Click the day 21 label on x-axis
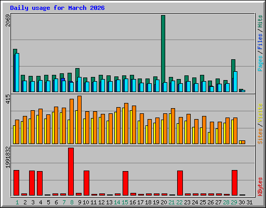This screenshot has width=266, height=208. 171,202
